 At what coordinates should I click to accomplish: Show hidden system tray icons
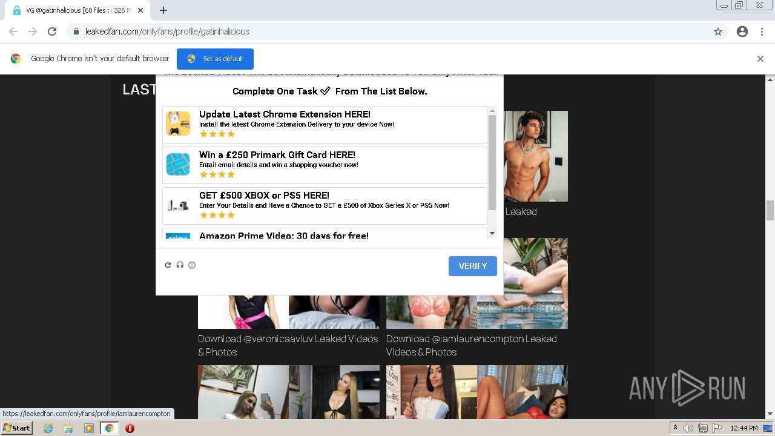click(675, 428)
